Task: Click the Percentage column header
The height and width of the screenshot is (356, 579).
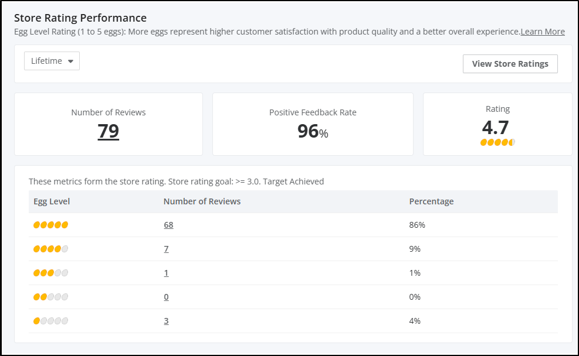Action: [431, 201]
